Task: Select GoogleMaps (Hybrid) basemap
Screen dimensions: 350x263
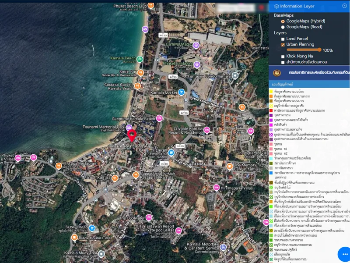Action: 283,21
